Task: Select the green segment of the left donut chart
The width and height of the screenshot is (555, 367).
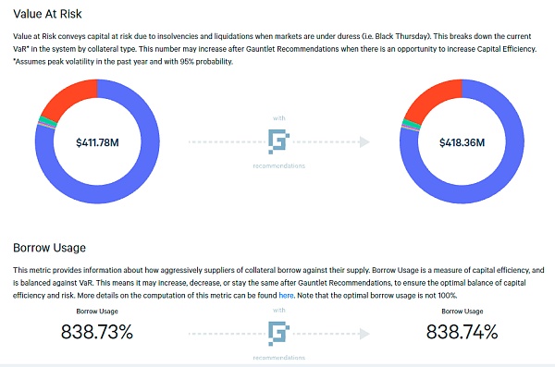Action: (48, 121)
